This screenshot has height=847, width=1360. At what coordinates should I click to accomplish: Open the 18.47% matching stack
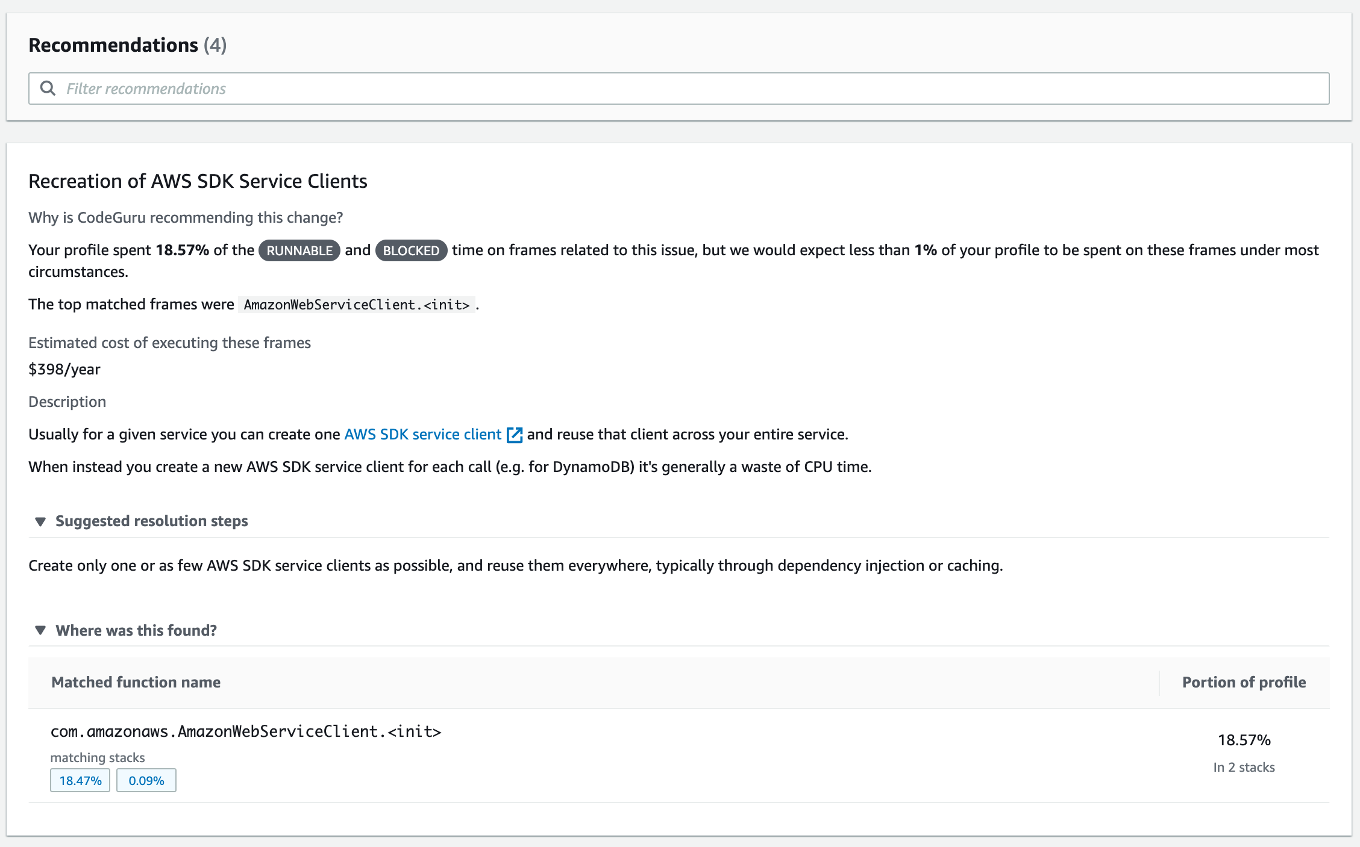tap(80, 780)
